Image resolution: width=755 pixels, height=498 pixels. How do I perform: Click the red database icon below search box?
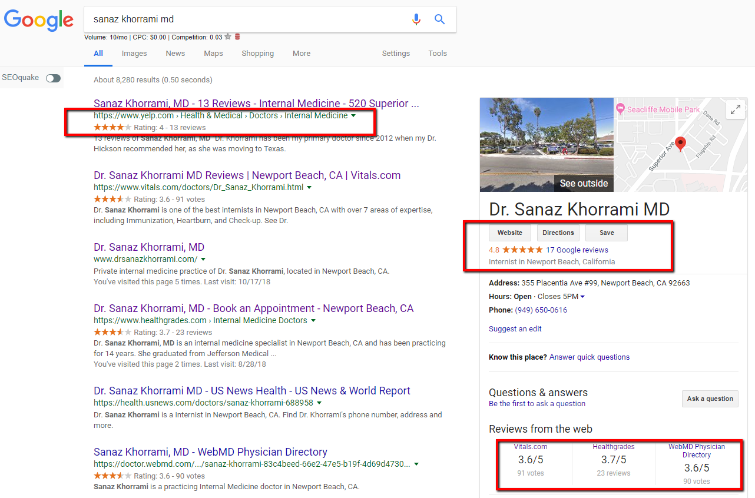pos(237,37)
